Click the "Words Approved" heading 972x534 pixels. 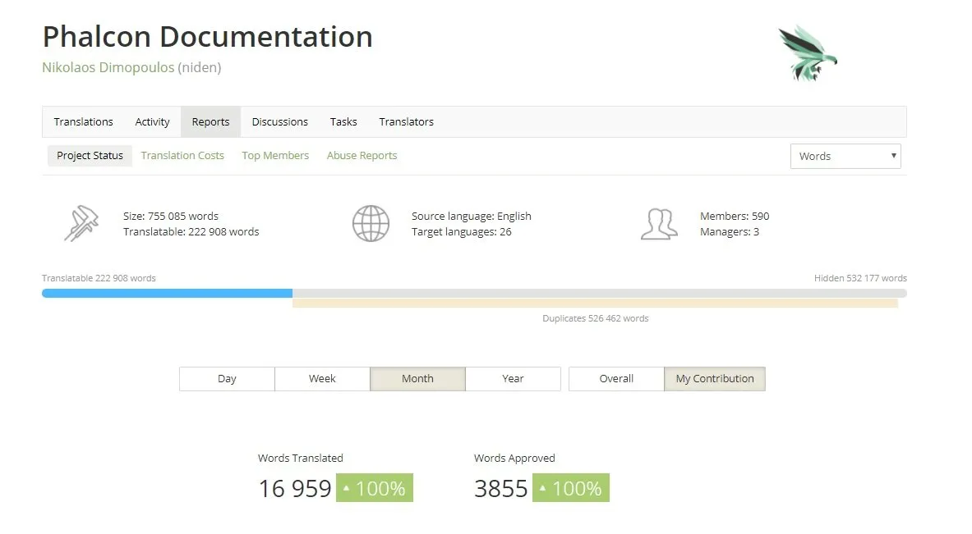(x=514, y=458)
